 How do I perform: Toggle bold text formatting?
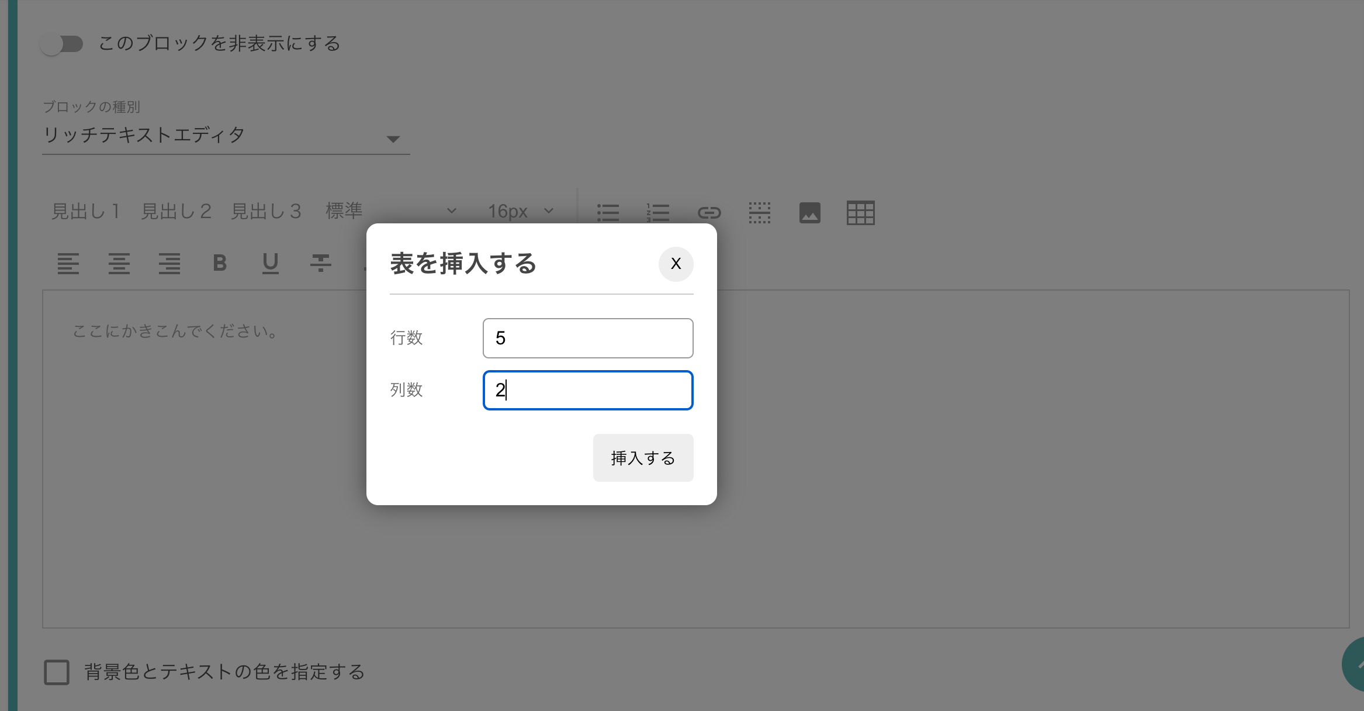tap(220, 263)
